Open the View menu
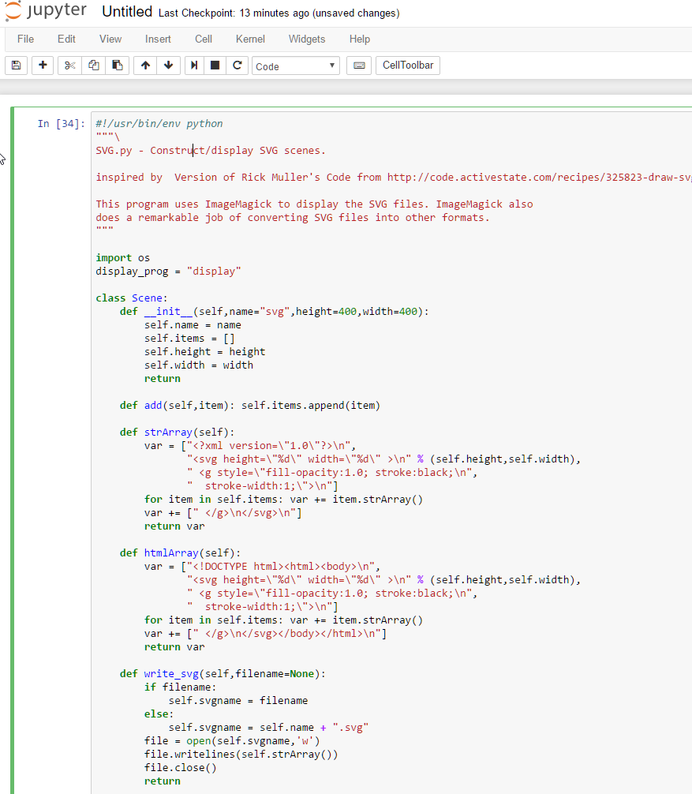Image resolution: width=692 pixels, height=794 pixels. (110, 39)
